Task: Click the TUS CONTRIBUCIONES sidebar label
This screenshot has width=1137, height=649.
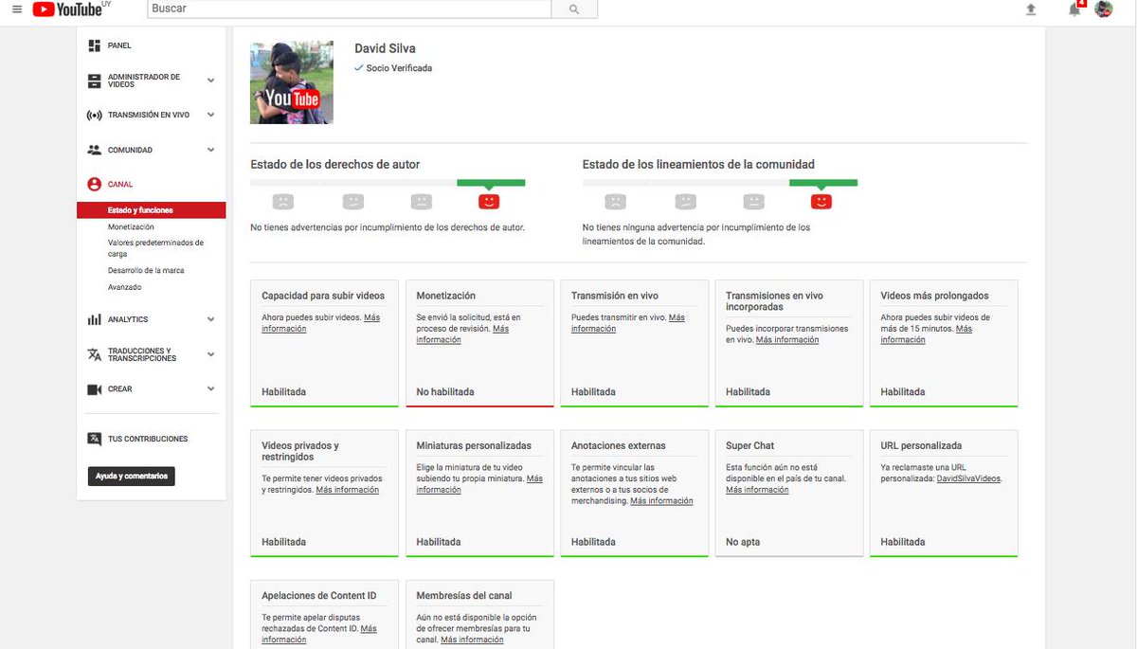Action: coord(148,439)
